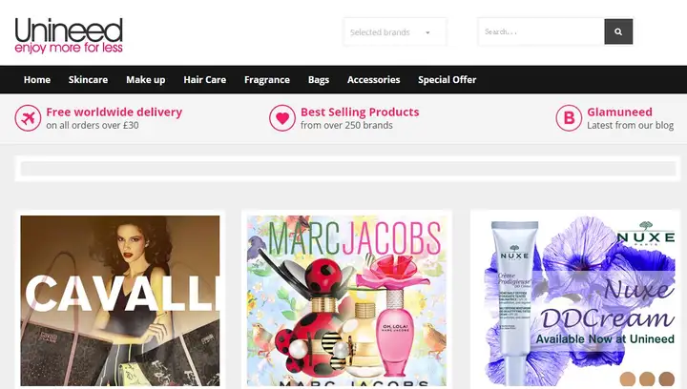Open the Make up category
The height and width of the screenshot is (389, 687).
(145, 80)
